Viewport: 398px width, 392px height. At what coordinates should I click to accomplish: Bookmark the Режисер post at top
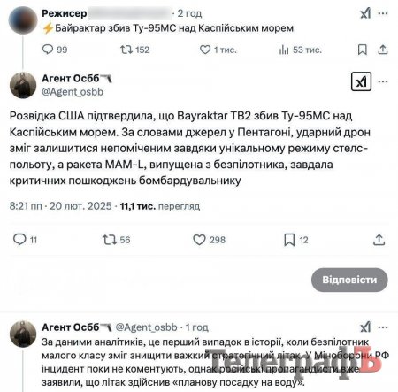[x=363, y=50]
